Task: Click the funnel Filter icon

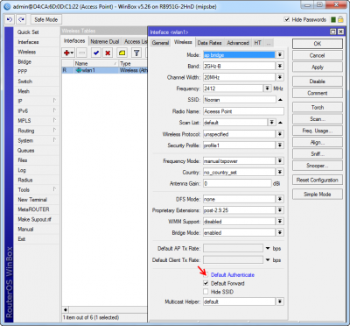Action: (136, 53)
